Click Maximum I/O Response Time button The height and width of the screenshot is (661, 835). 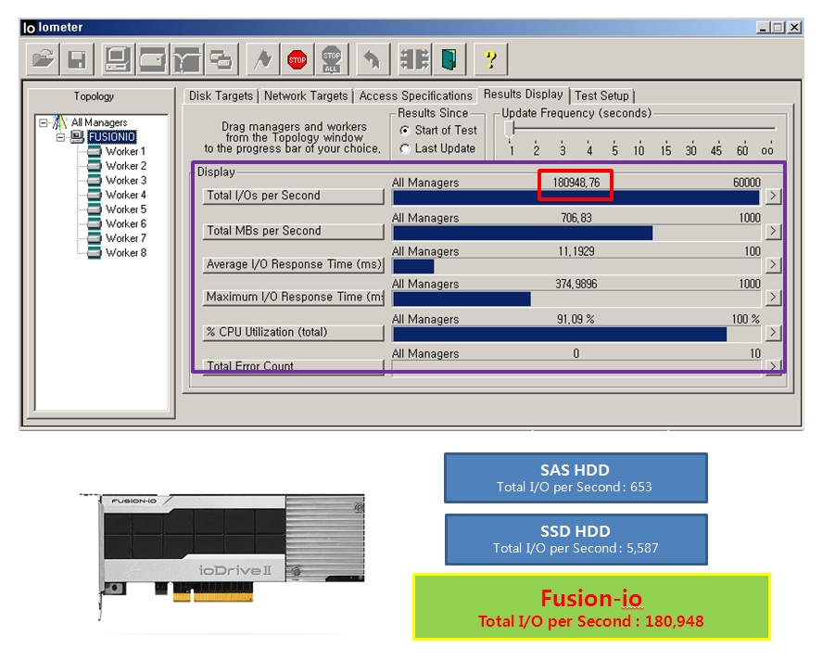pyautogui.click(x=293, y=298)
